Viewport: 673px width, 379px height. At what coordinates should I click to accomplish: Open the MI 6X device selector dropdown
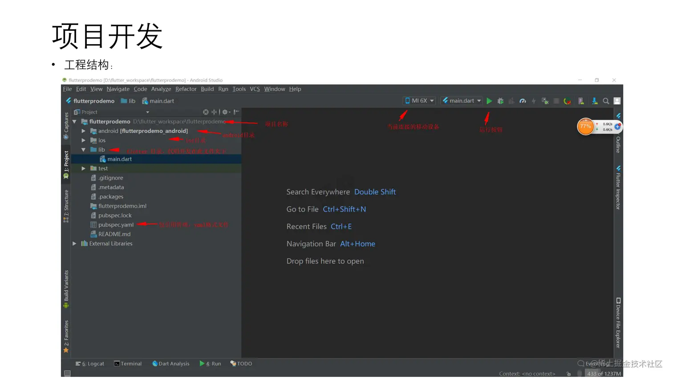pyautogui.click(x=418, y=101)
